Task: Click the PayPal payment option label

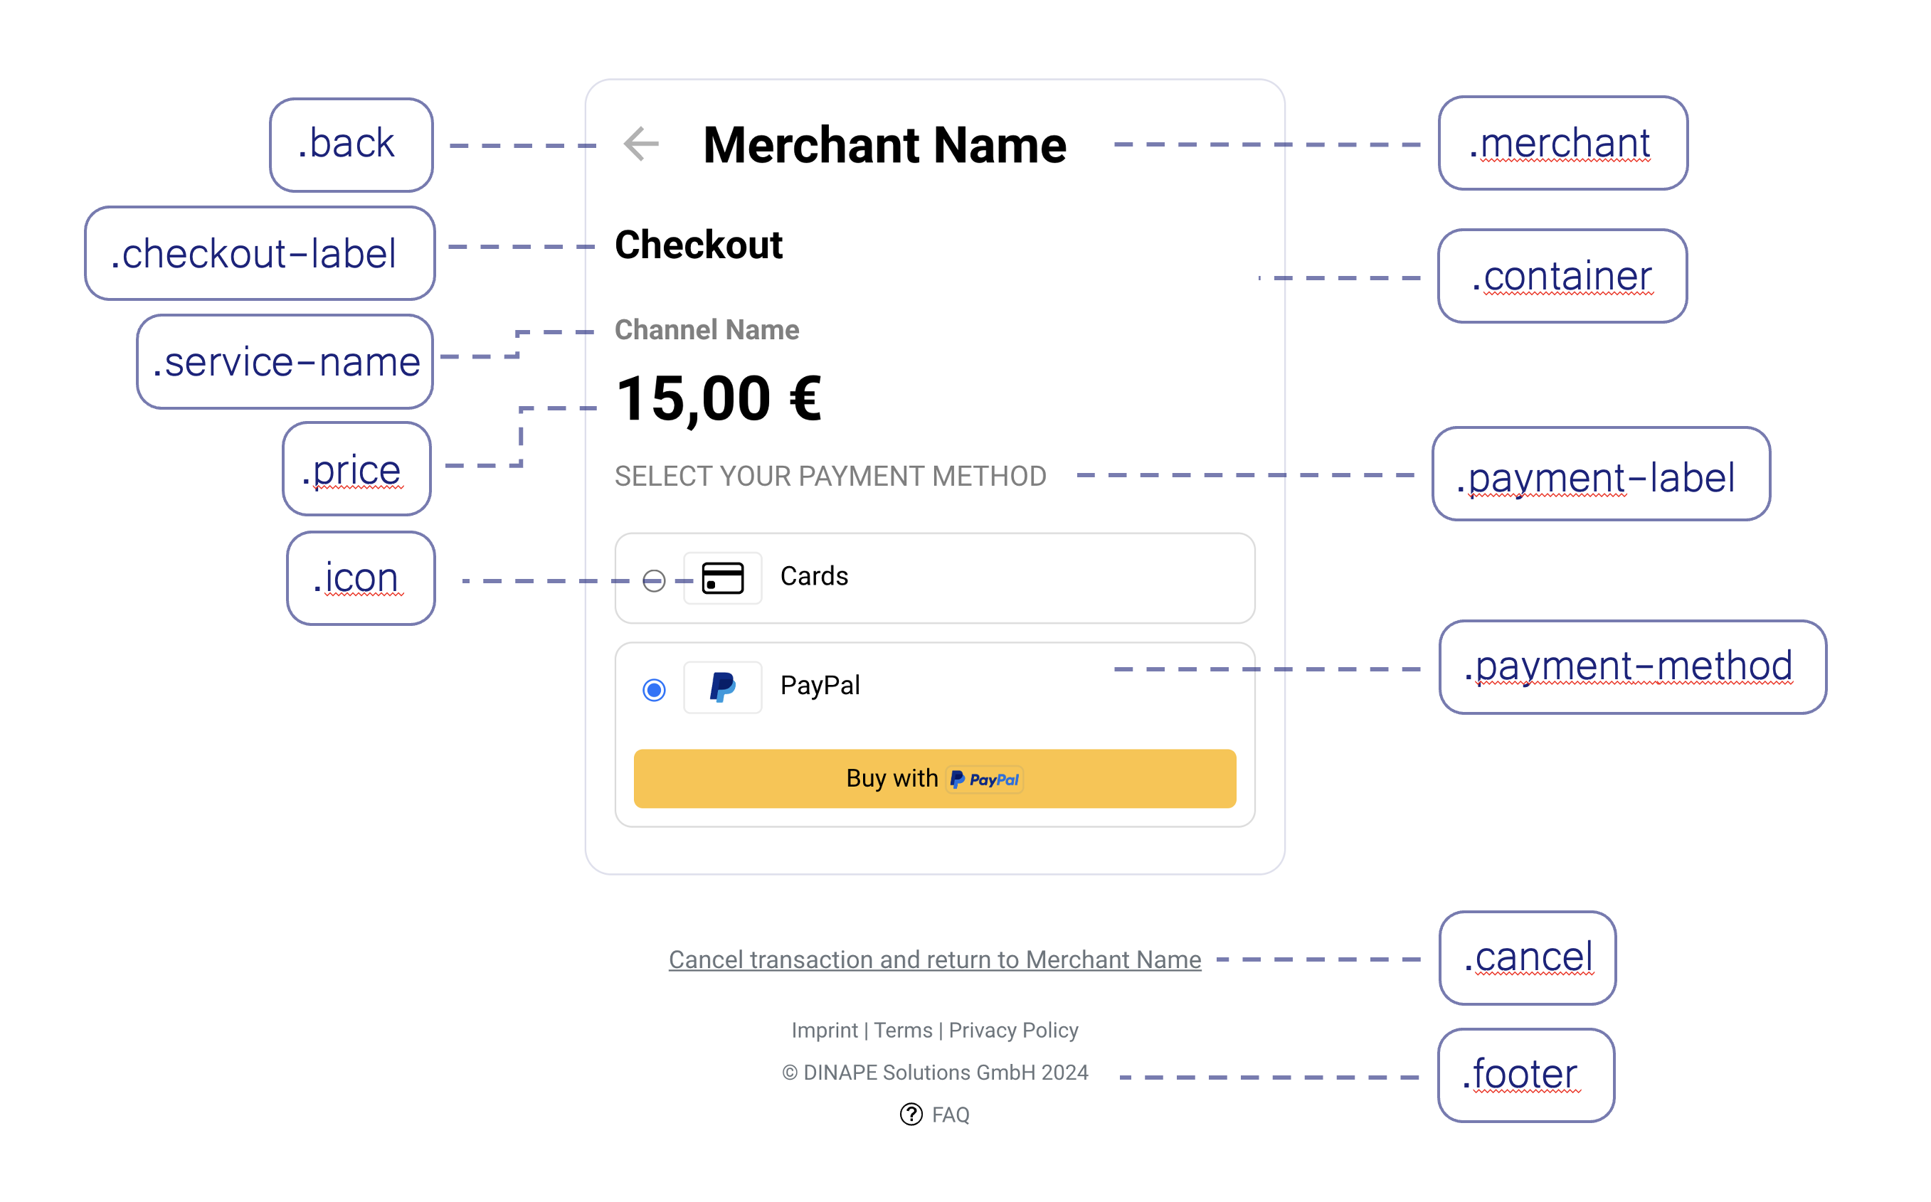Action: coord(820,685)
